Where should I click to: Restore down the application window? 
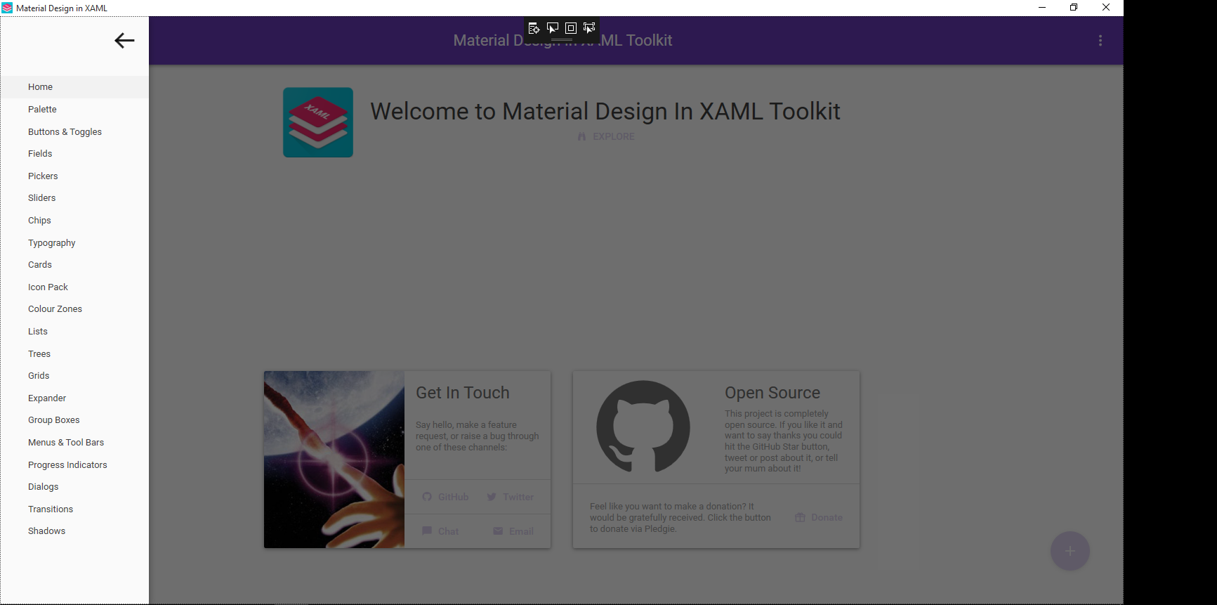coord(1074,8)
